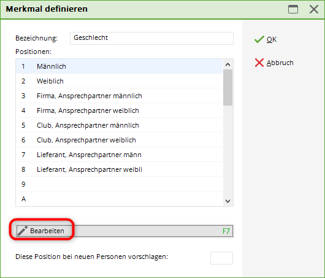
Task: Click the up arrow of the Positionen scrollbar
Action: pos(227,64)
